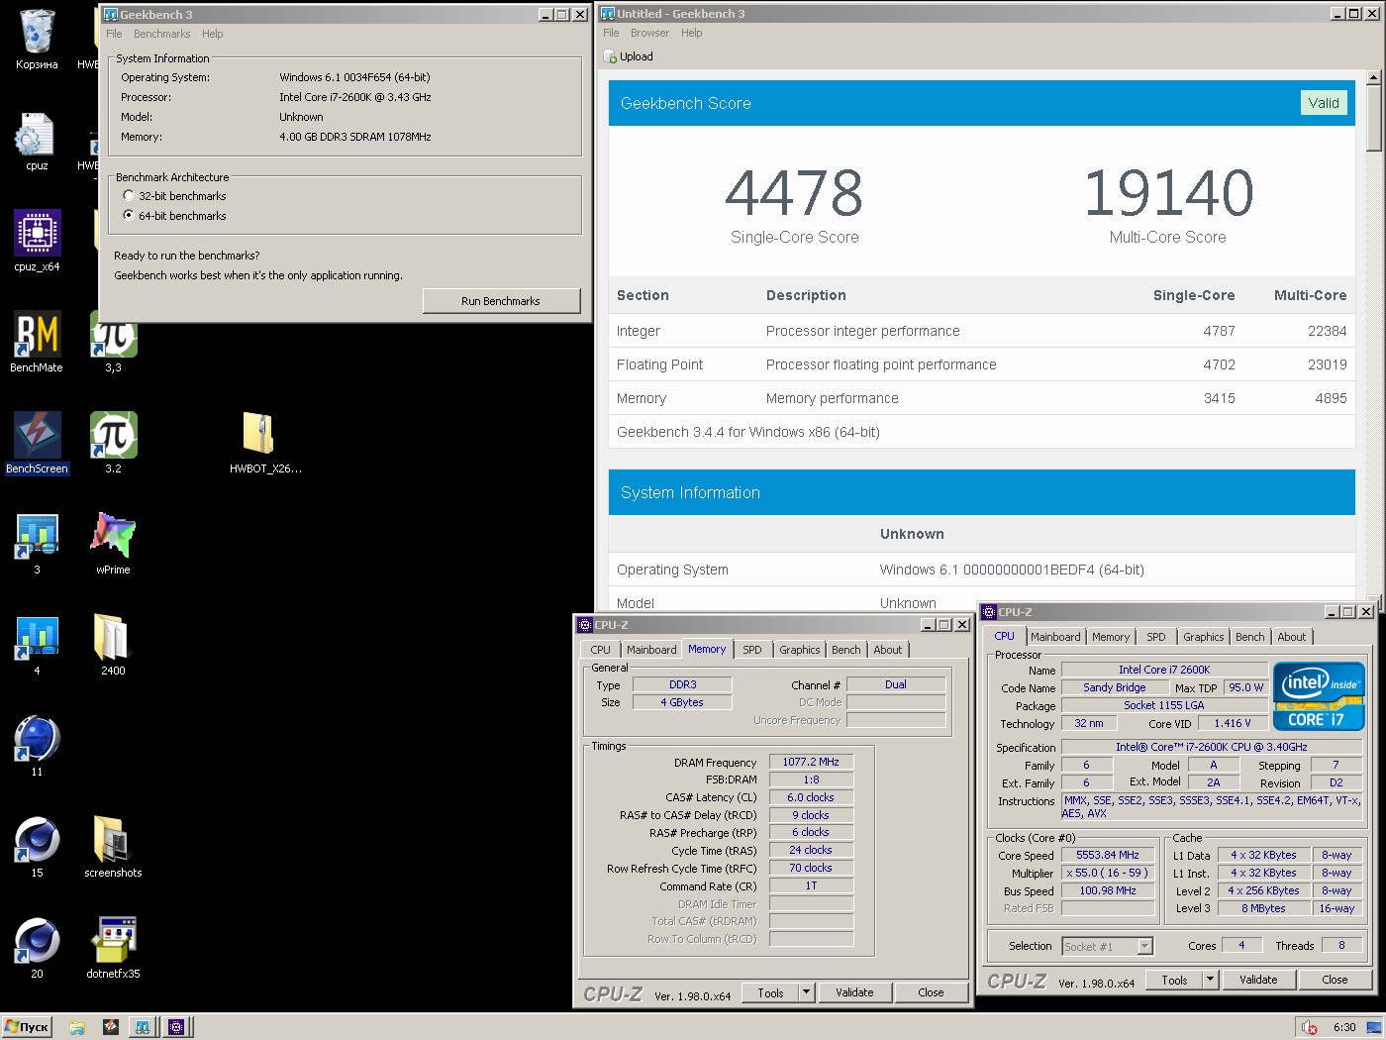
Task: Click the Geekbench taskbar button
Action: (x=144, y=1027)
